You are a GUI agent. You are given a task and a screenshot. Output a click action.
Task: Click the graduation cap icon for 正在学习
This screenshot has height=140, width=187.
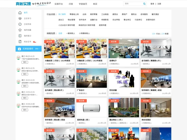(x=20, y=18)
